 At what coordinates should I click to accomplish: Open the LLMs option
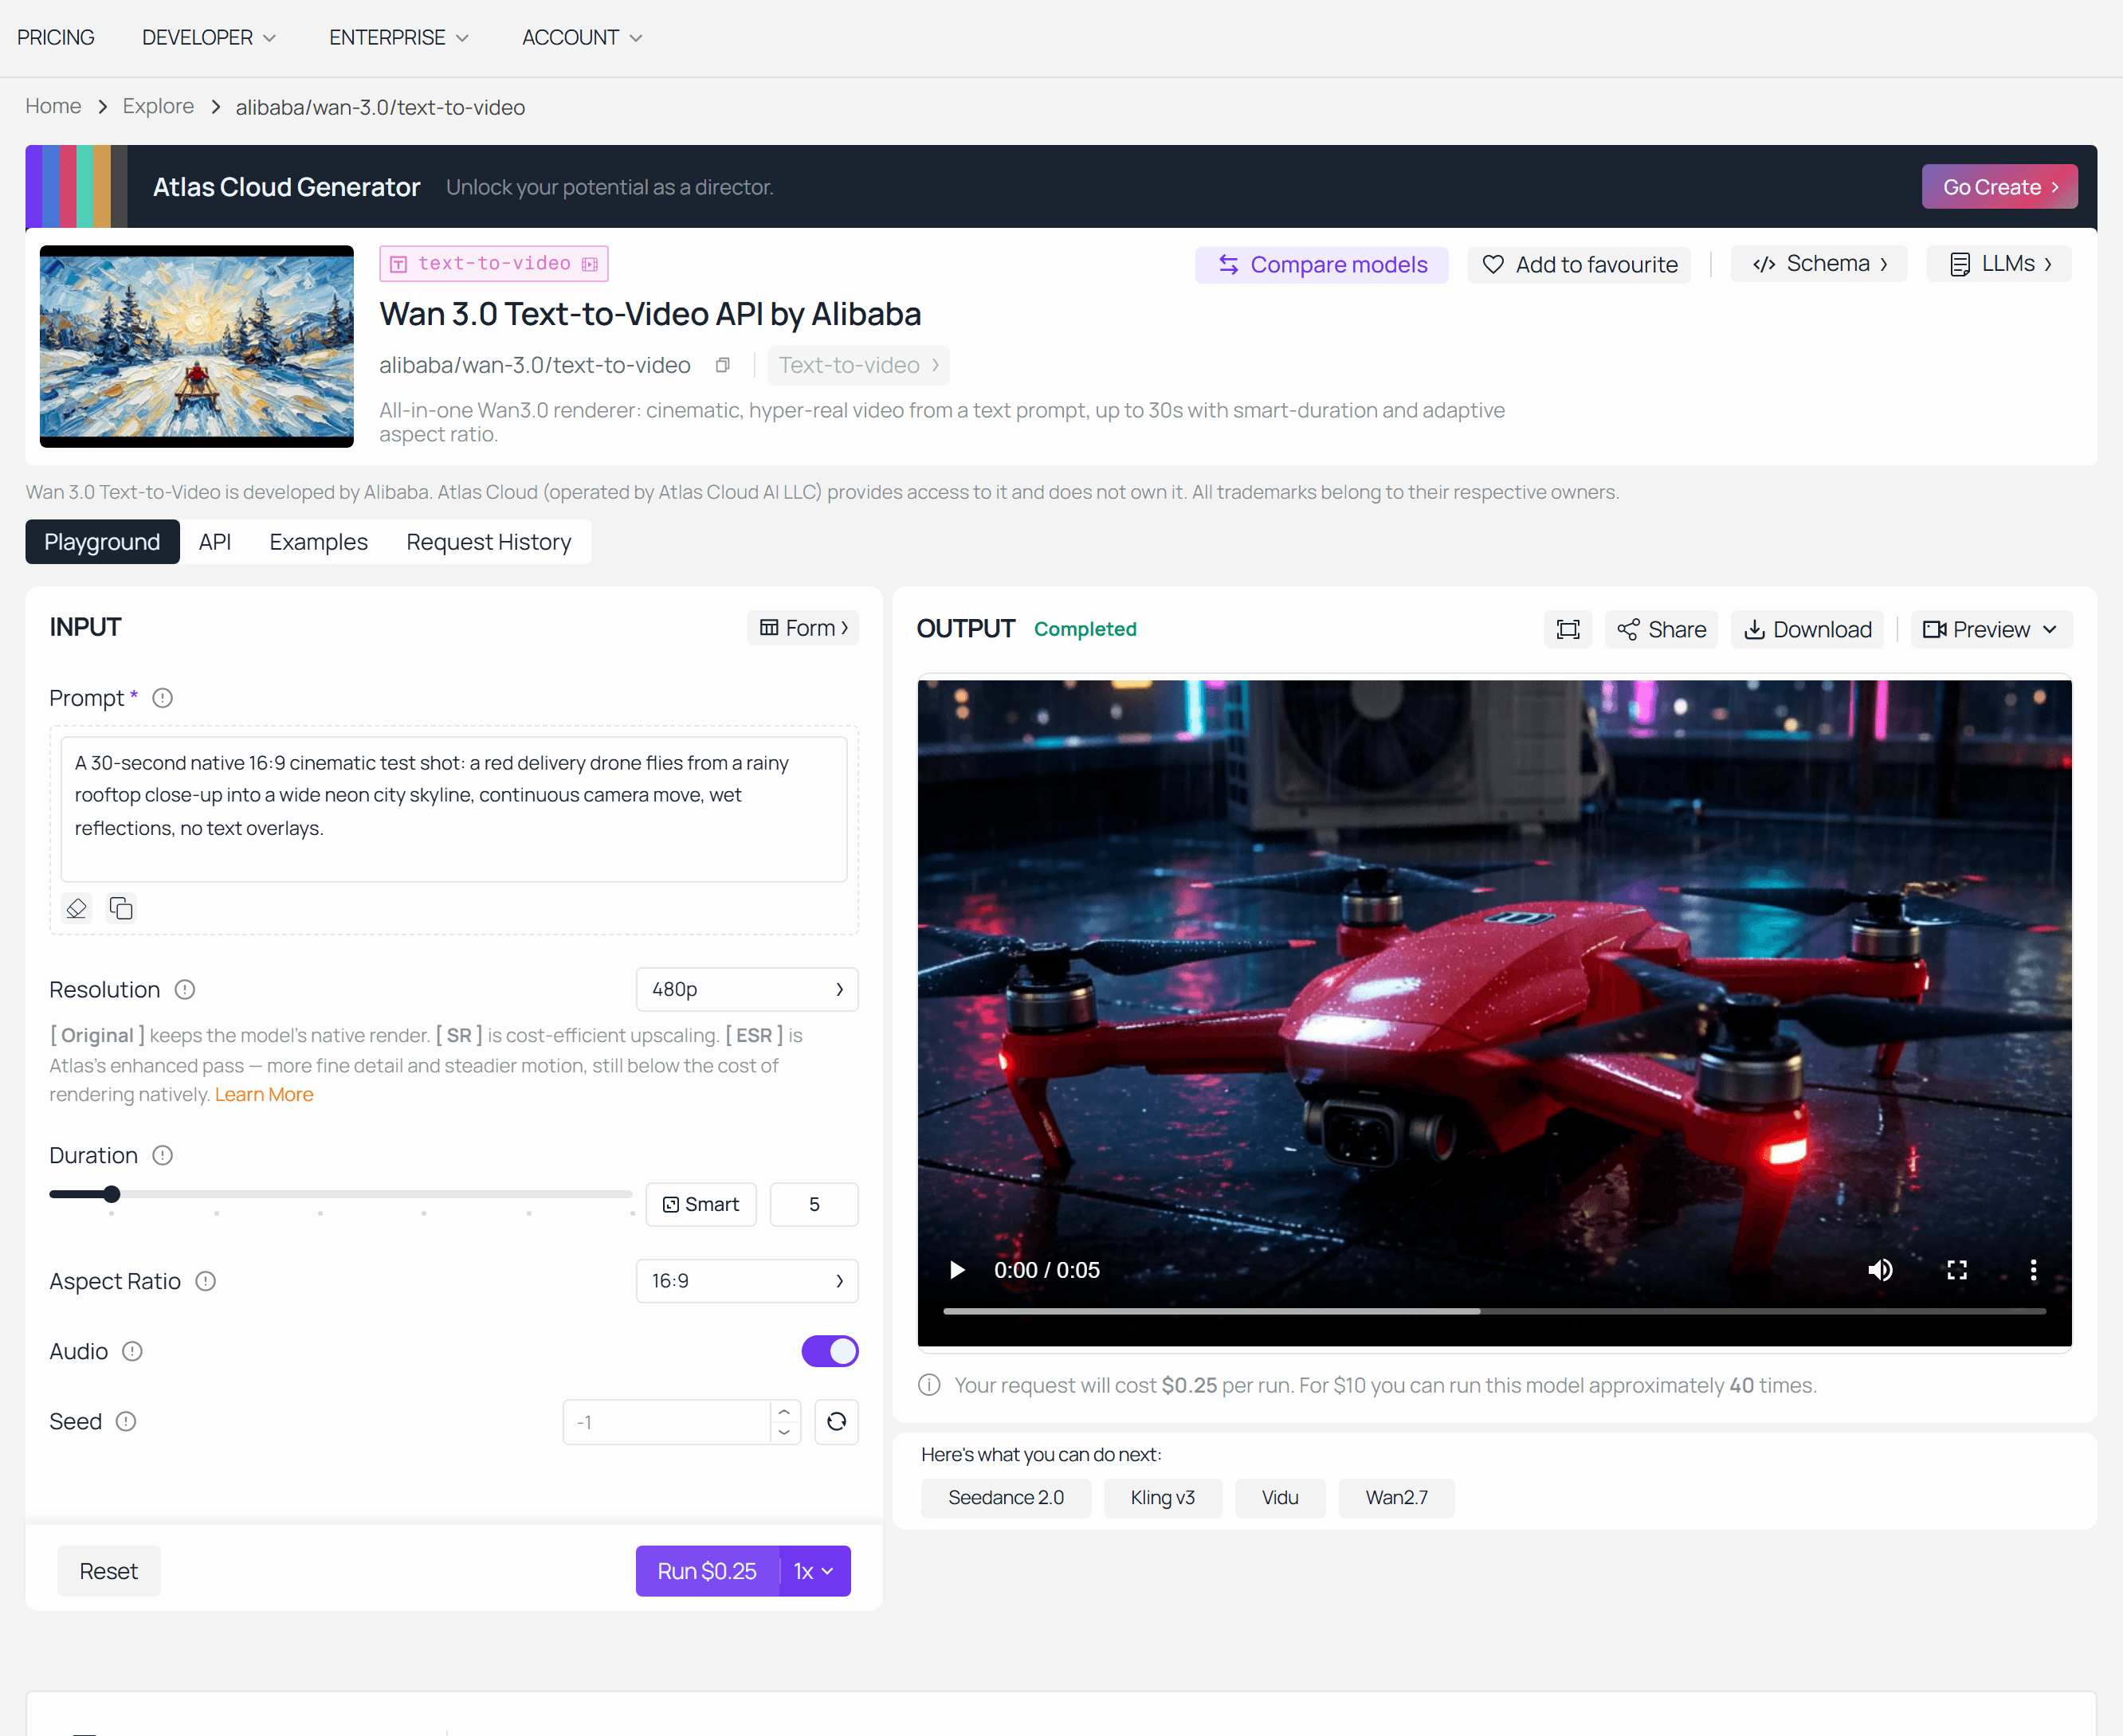click(x=1999, y=264)
